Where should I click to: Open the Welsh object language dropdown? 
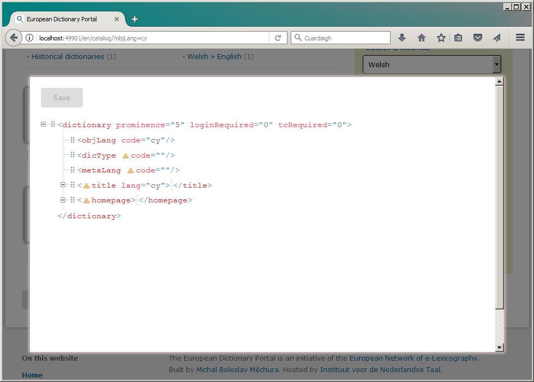pos(431,64)
